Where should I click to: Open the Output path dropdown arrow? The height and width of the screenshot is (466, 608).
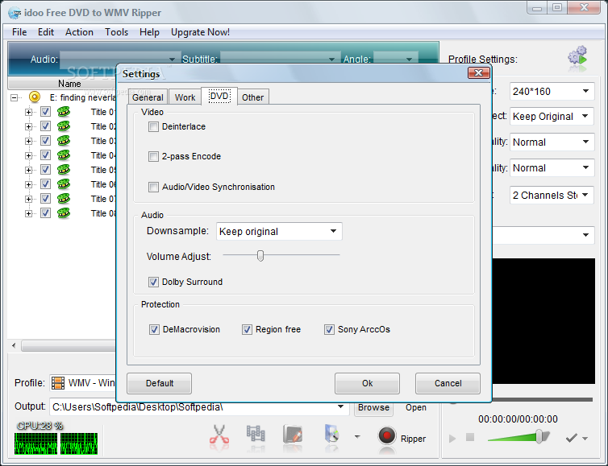340,406
